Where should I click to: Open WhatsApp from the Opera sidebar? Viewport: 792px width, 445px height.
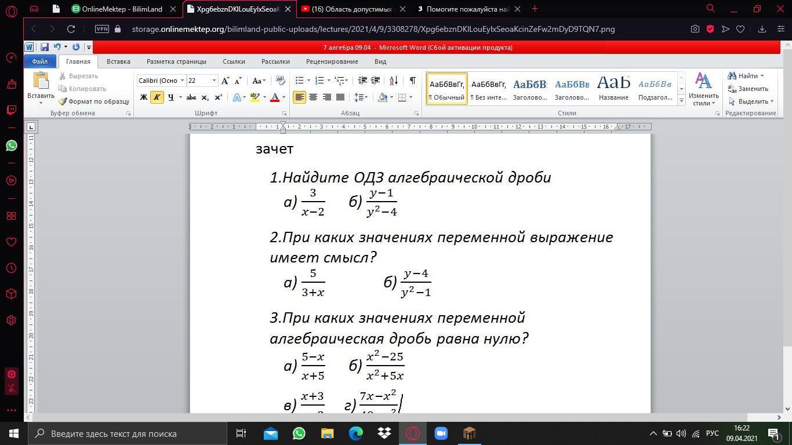[x=12, y=145]
